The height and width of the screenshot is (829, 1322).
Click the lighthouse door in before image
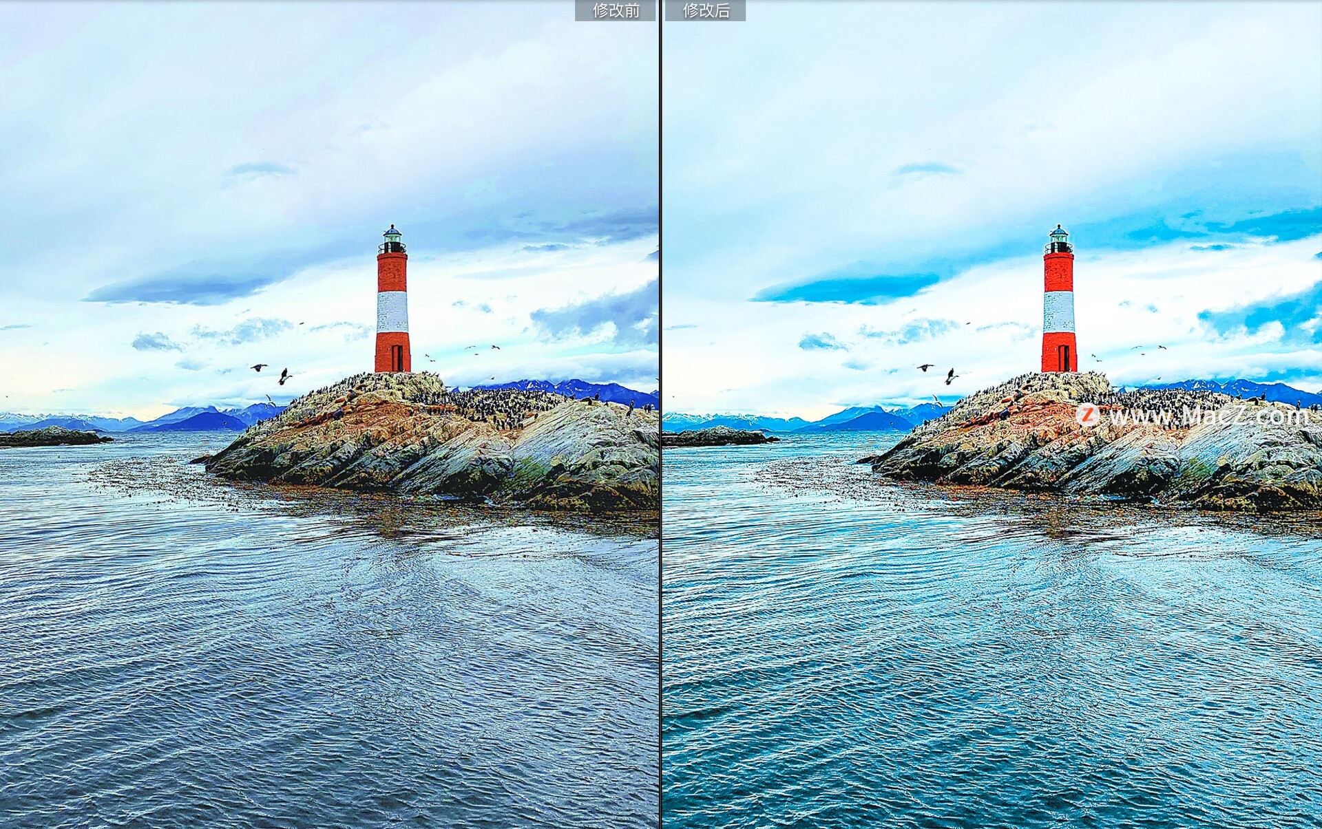point(397,358)
